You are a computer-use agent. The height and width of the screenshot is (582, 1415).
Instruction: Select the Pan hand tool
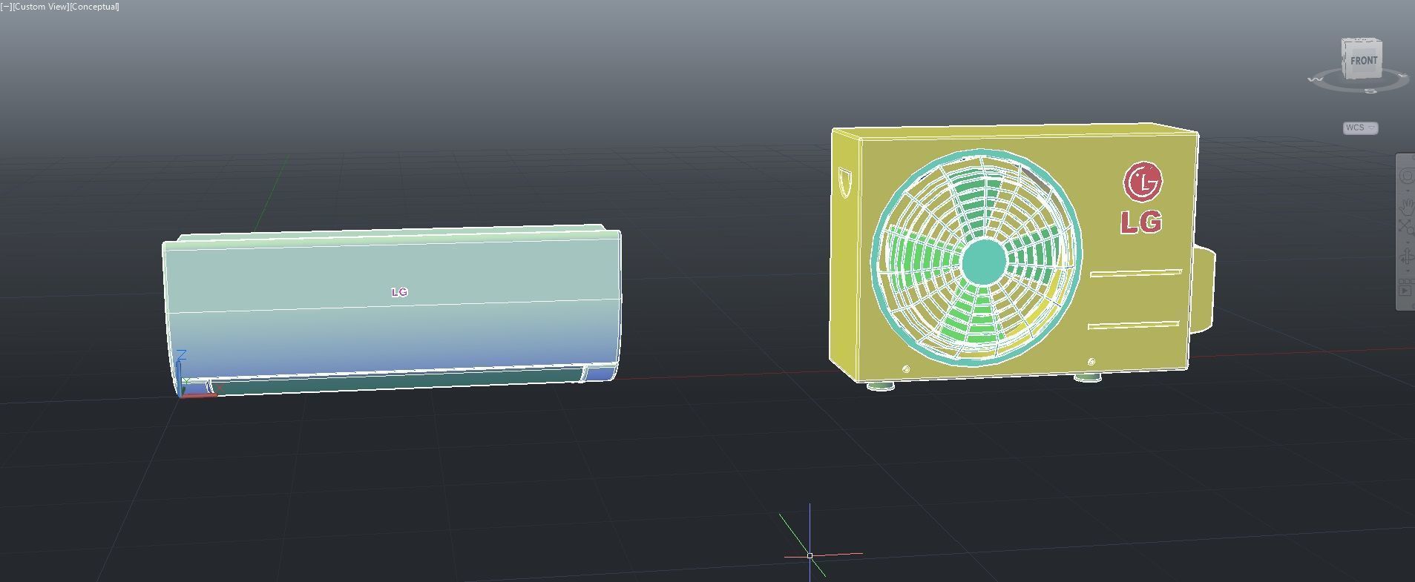1407,206
